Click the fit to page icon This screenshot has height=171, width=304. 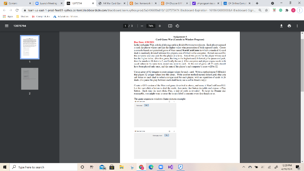[x=170, y=26]
